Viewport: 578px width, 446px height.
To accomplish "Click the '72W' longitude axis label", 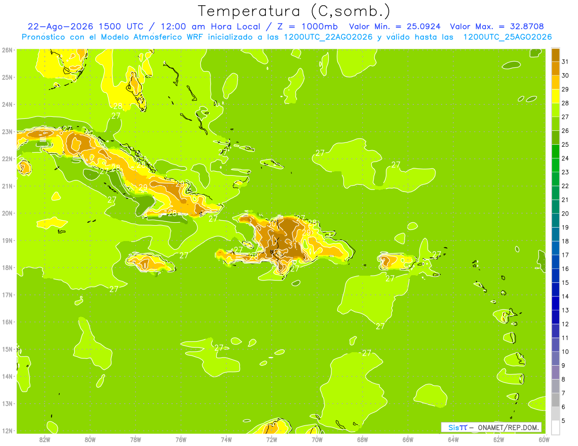I will point(272,439).
